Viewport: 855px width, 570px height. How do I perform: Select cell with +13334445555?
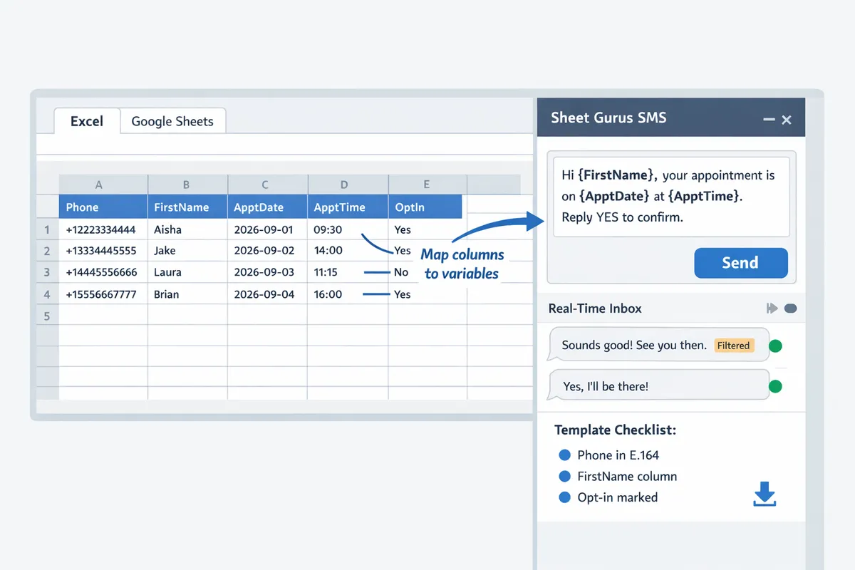[103, 251]
